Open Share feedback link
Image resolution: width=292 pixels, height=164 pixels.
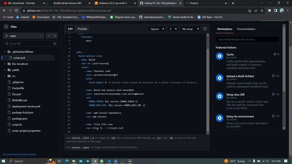coord(28,154)
